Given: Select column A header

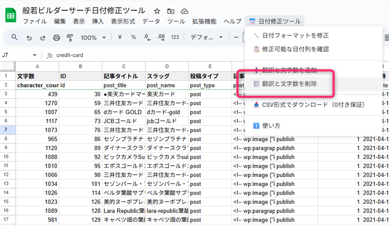Looking at the screenshot, I should tap(37, 66).
